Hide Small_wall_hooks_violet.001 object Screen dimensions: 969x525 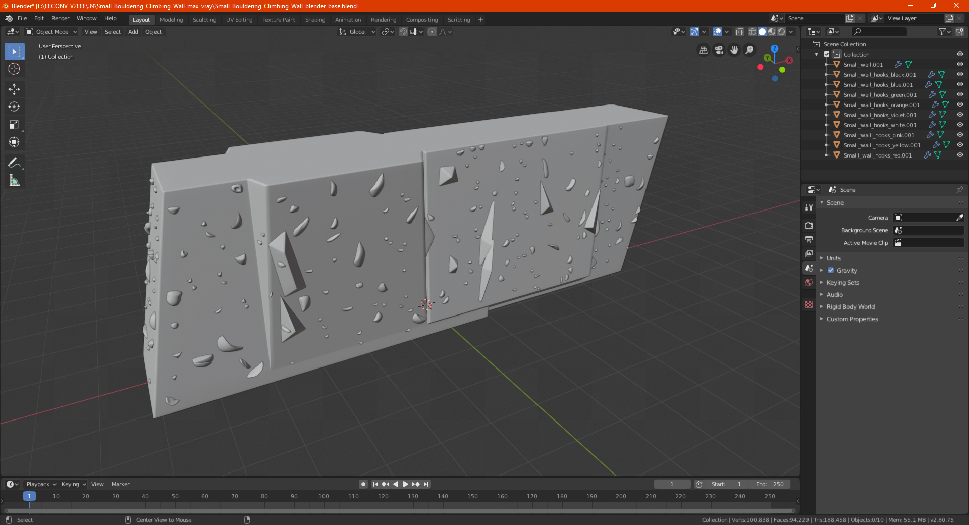point(960,115)
